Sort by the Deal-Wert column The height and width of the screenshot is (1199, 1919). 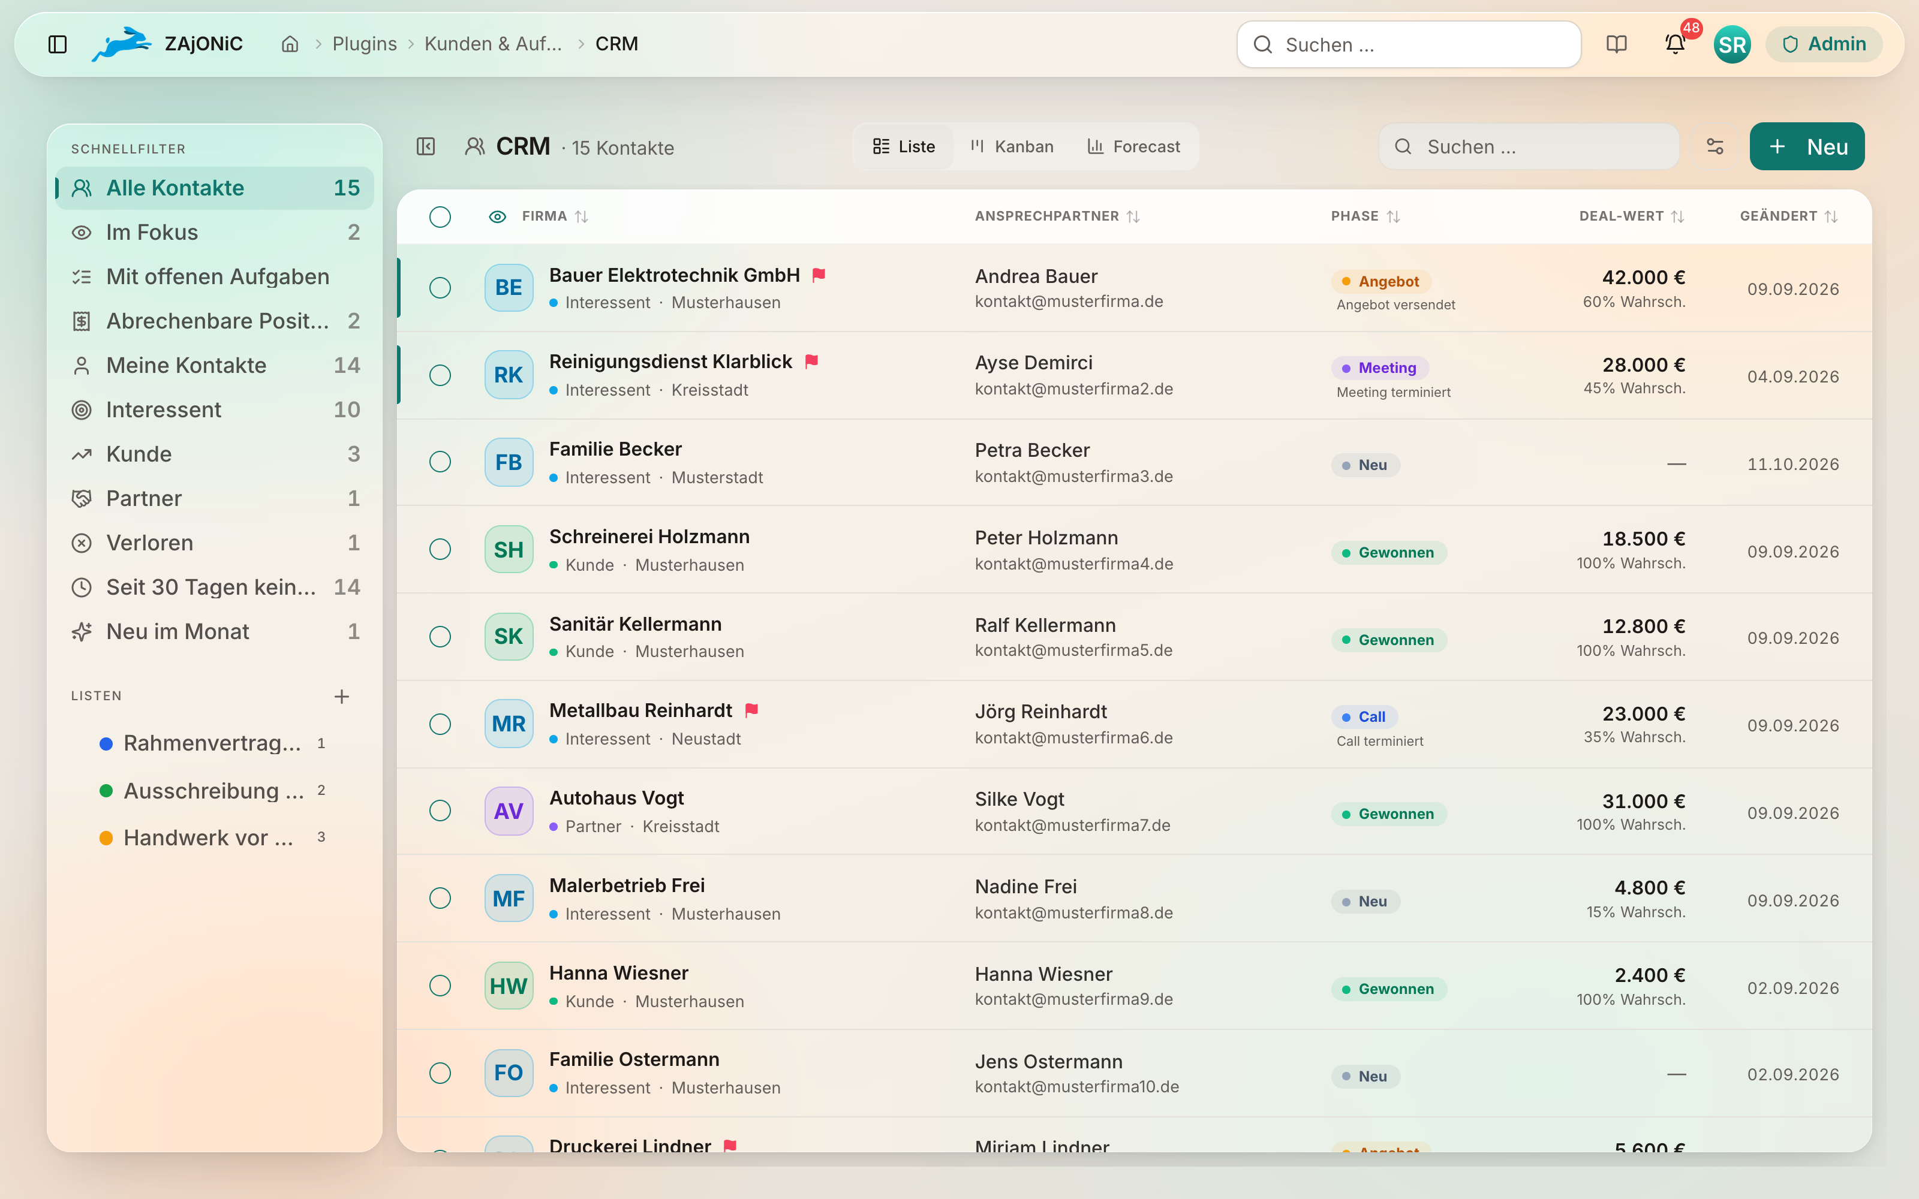pyautogui.click(x=1632, y=216)
